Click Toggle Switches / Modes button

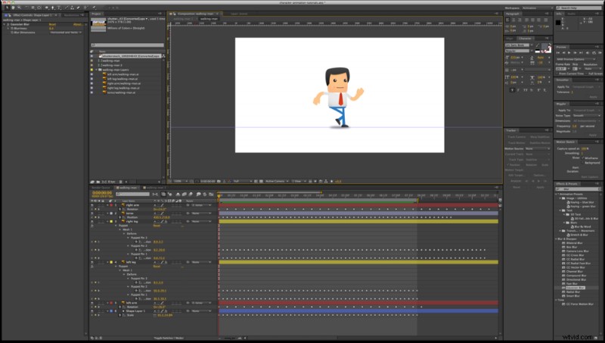(x=169, y=338)
